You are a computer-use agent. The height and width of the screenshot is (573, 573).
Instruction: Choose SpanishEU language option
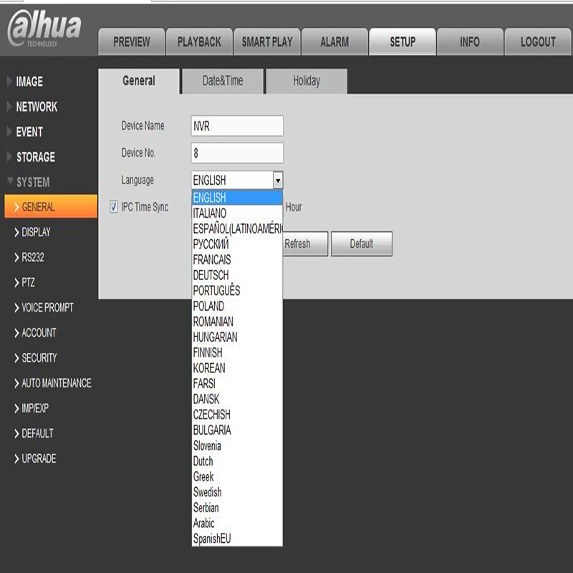212,539
